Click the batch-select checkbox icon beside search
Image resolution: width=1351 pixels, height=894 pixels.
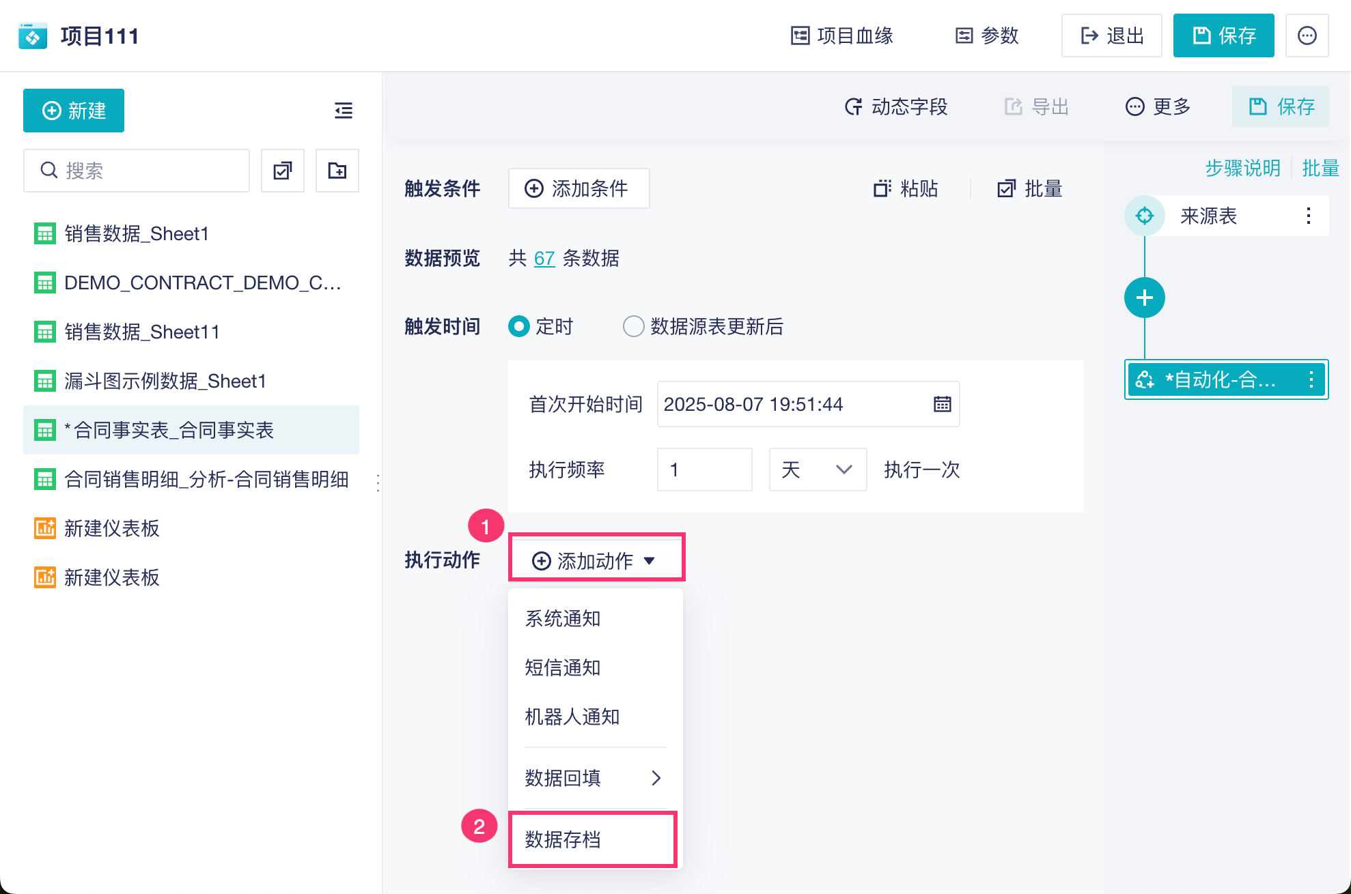283,171
